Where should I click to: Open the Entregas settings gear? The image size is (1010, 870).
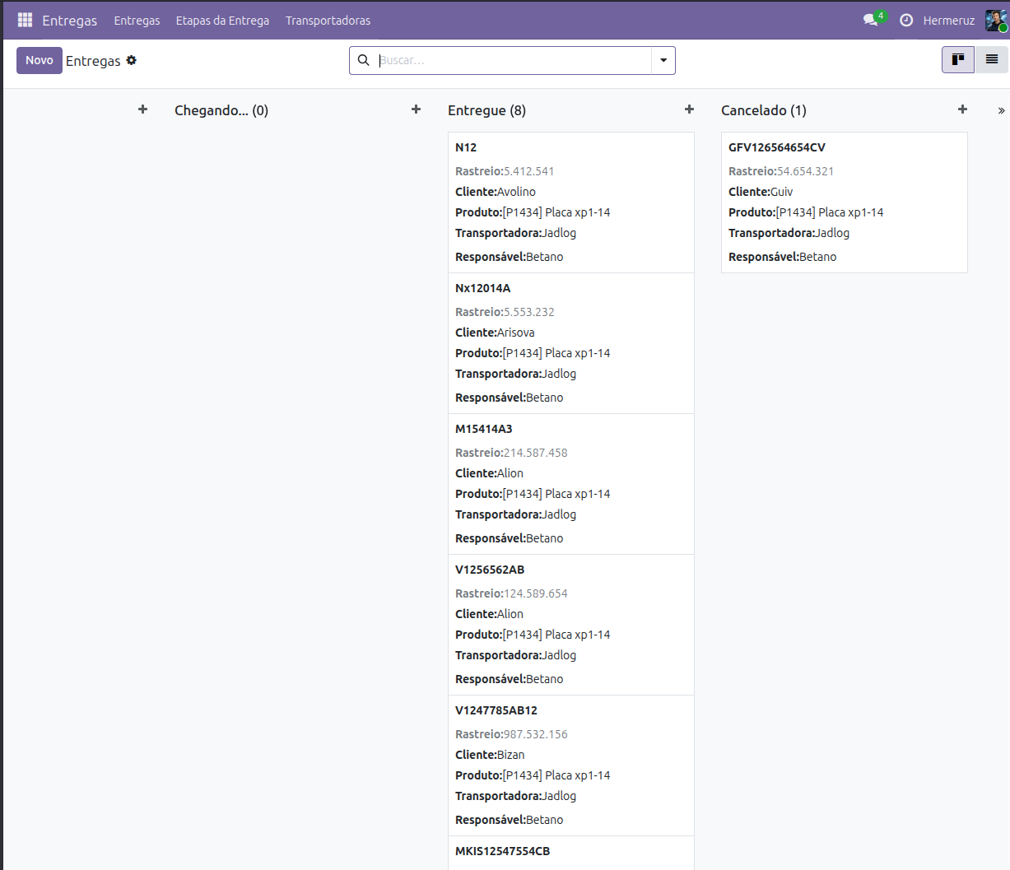click(x=132, y=60)
